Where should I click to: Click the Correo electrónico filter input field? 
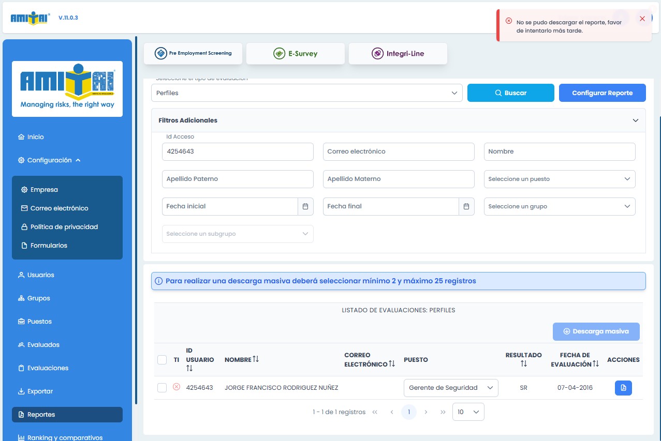(x=399, y=151)
